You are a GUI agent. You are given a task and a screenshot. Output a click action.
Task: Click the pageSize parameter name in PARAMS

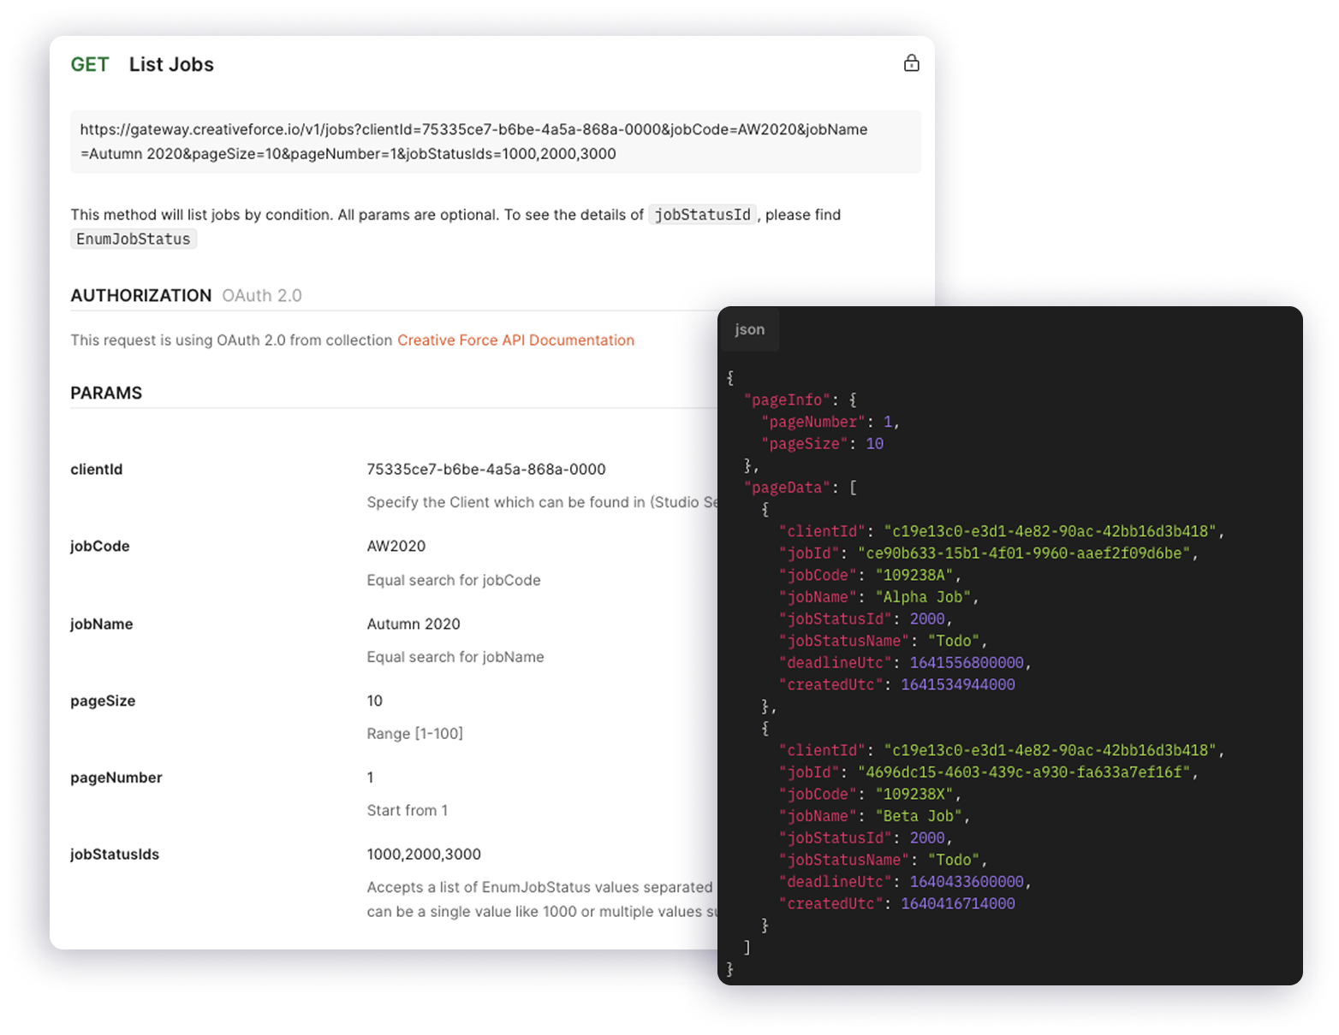(x=103, y=701)
